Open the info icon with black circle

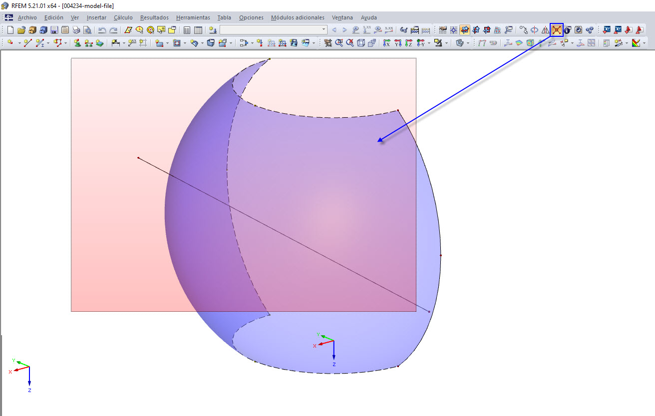[568, 30]
